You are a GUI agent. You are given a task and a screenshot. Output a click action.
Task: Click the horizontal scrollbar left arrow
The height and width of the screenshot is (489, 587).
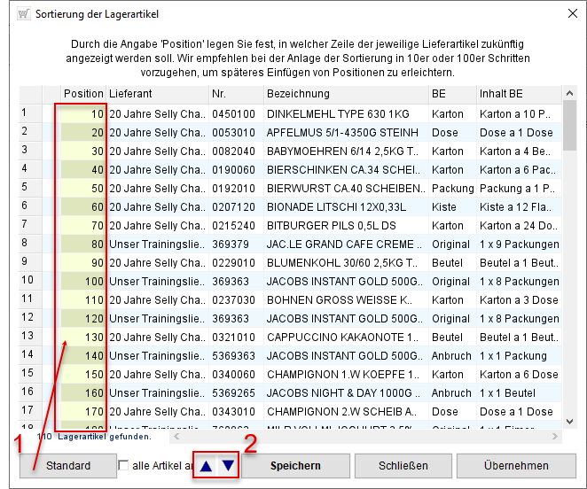point(176,436)
